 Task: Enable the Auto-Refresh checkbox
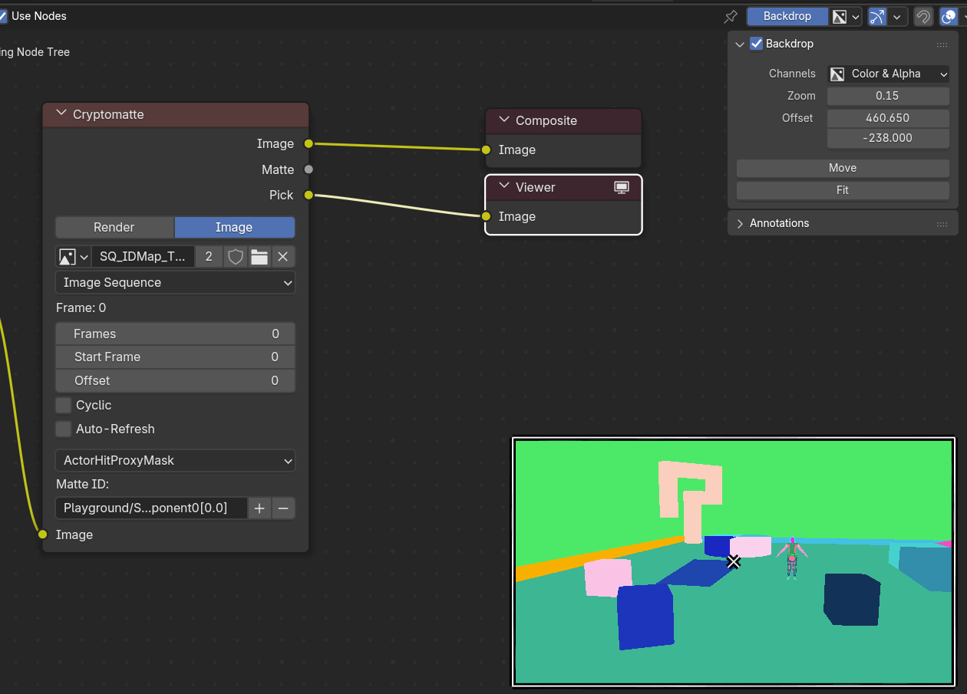64,429
